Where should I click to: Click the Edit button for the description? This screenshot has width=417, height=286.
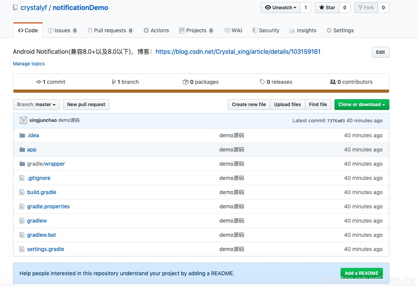[380, 52]
